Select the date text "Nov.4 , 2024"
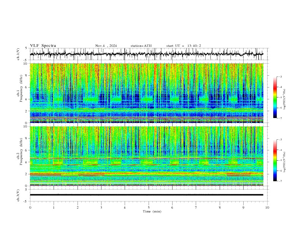 pos(106,46)
